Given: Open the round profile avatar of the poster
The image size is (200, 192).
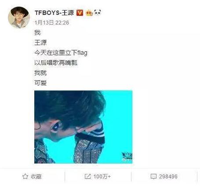Looking at the screenshot, I should tap(19, 18).
